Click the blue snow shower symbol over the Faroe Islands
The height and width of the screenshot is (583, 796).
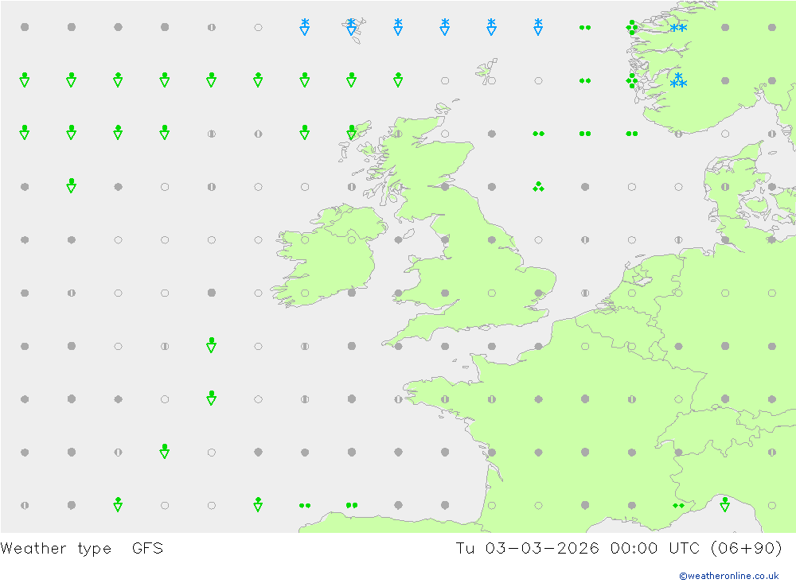click(x=351, y=27)
